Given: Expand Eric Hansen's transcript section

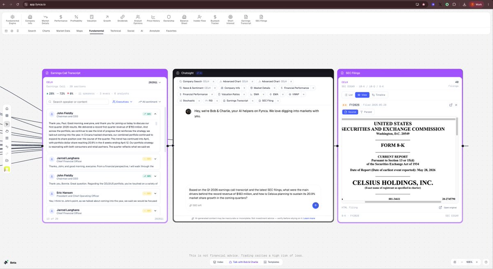Looking at the screenshot, I should click(x=155, y=193).
